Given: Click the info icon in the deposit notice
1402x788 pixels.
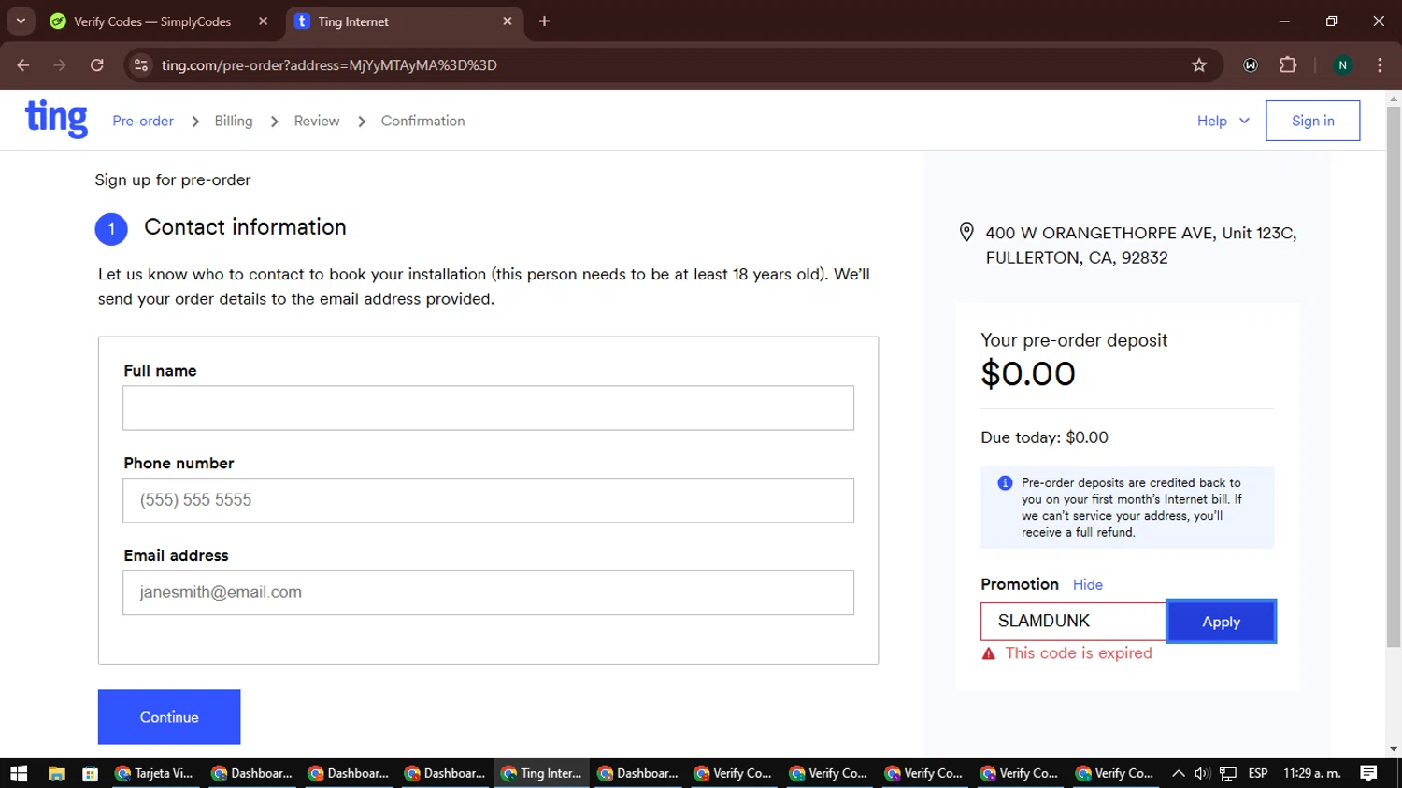Looking at the screenshot, I should [1005, 483].
